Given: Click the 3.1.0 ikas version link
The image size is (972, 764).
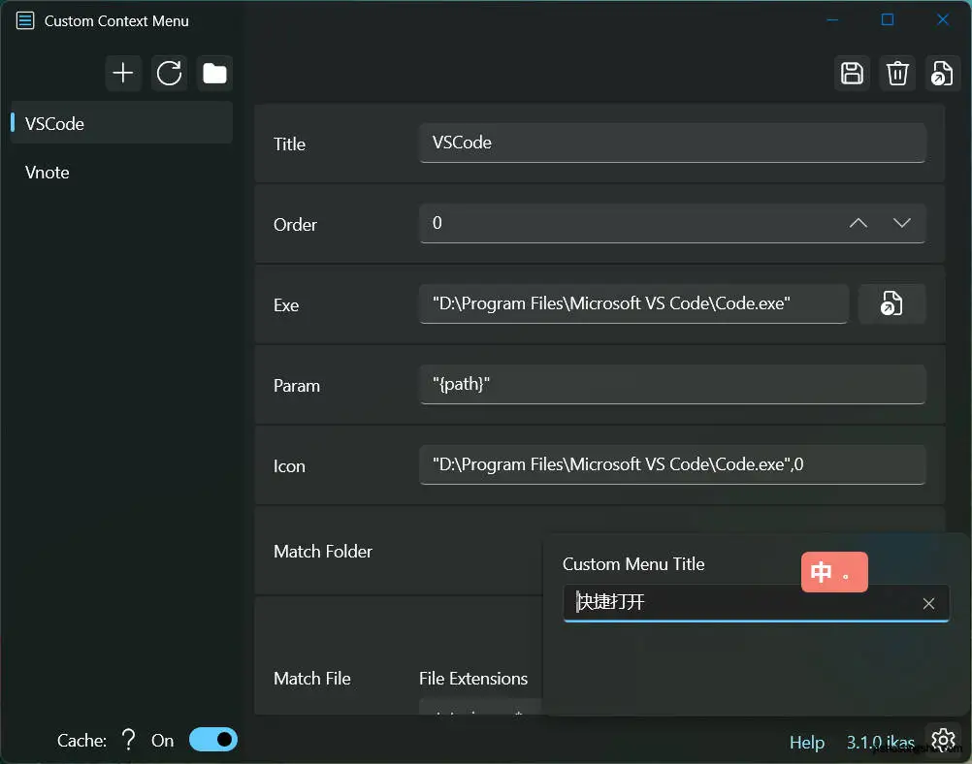Looking at the screenshot, I should (880, 743).
